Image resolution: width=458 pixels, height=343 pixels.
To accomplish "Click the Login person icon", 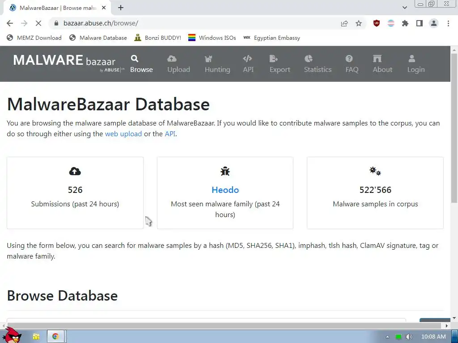I will pos(412,59).
